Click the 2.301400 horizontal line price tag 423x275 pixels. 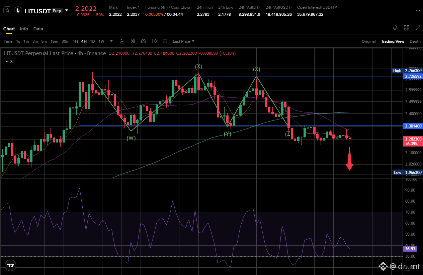(x=413, y=126)
